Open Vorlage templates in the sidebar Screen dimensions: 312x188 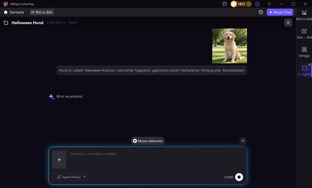[304, 52]
